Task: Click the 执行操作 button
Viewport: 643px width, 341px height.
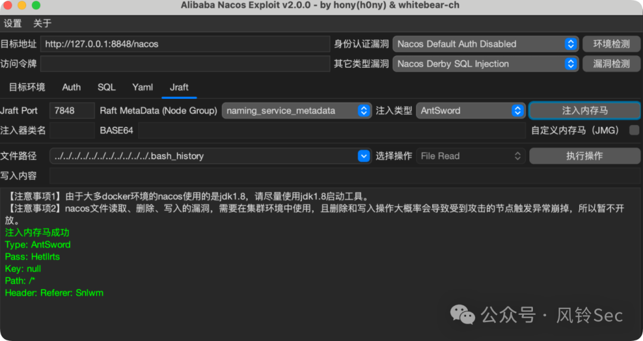Action: [585, 156]
